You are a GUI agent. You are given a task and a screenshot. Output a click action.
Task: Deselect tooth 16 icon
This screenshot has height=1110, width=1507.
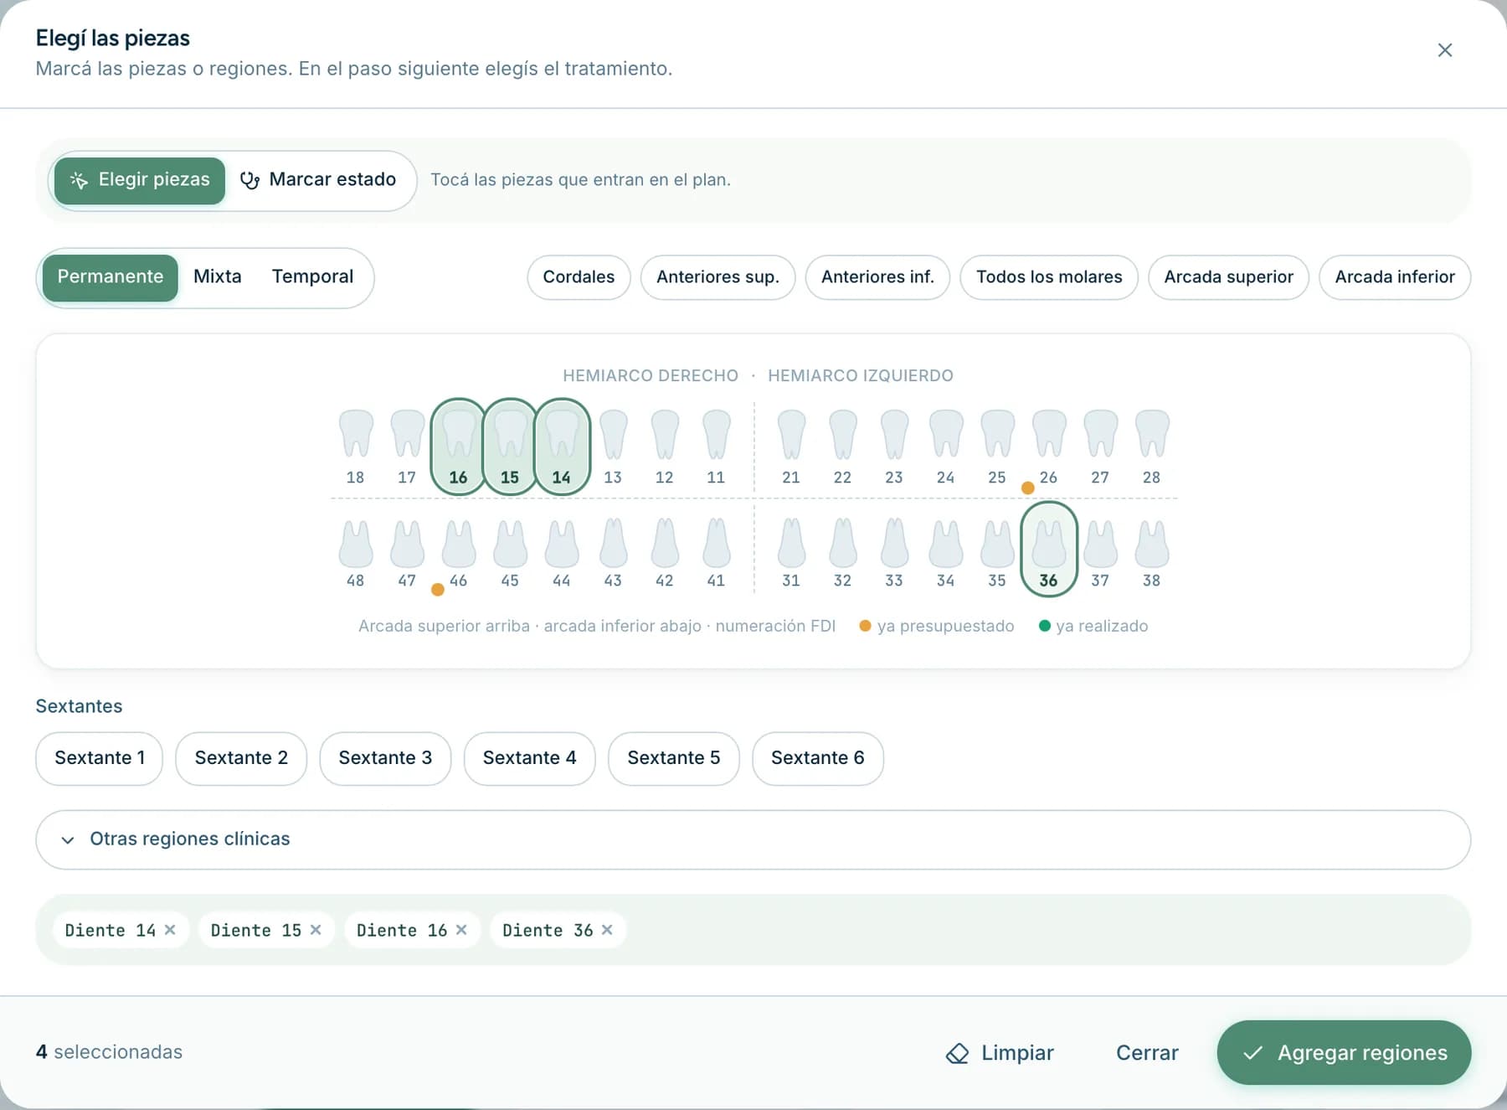[x=458, y=447]
